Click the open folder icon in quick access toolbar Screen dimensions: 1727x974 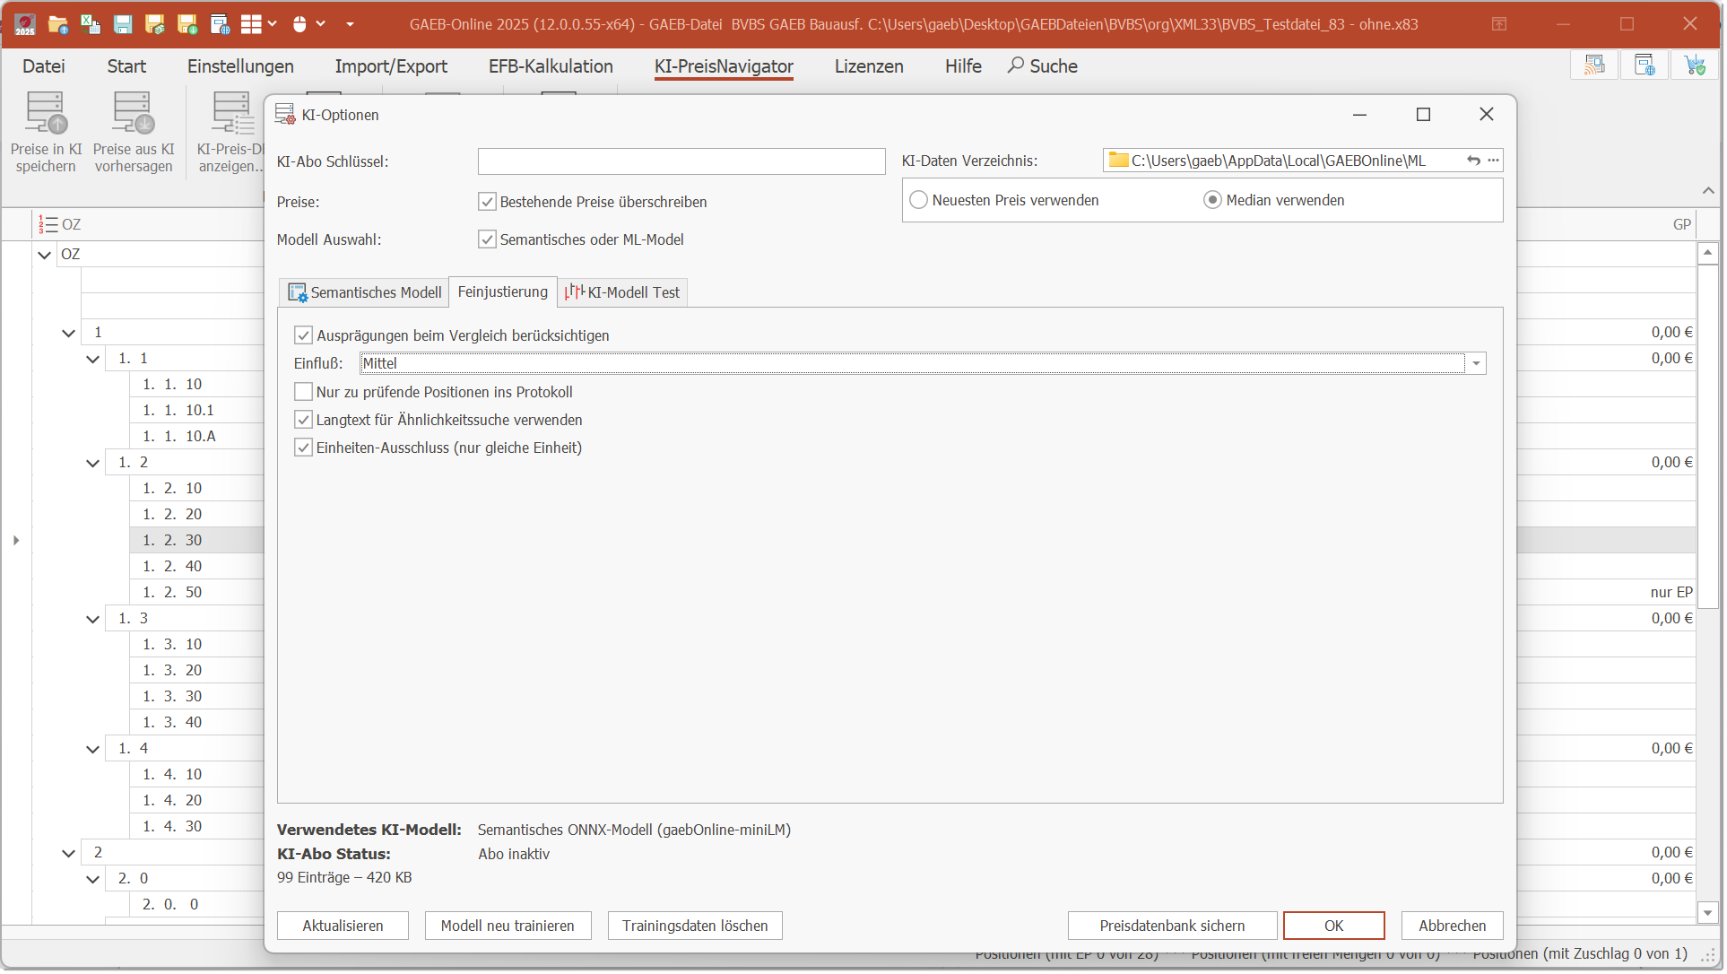(58, 24)
